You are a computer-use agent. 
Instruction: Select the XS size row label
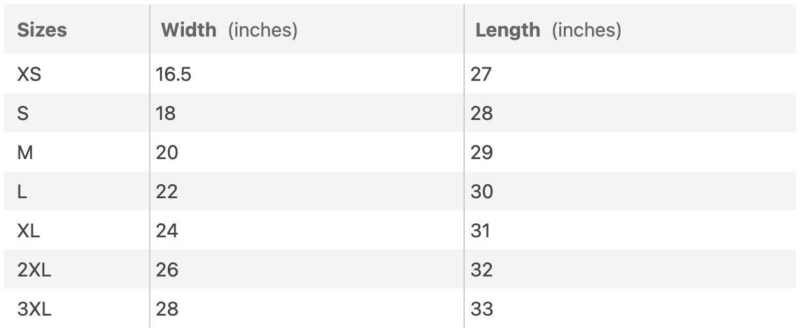[x=29, y=74]
